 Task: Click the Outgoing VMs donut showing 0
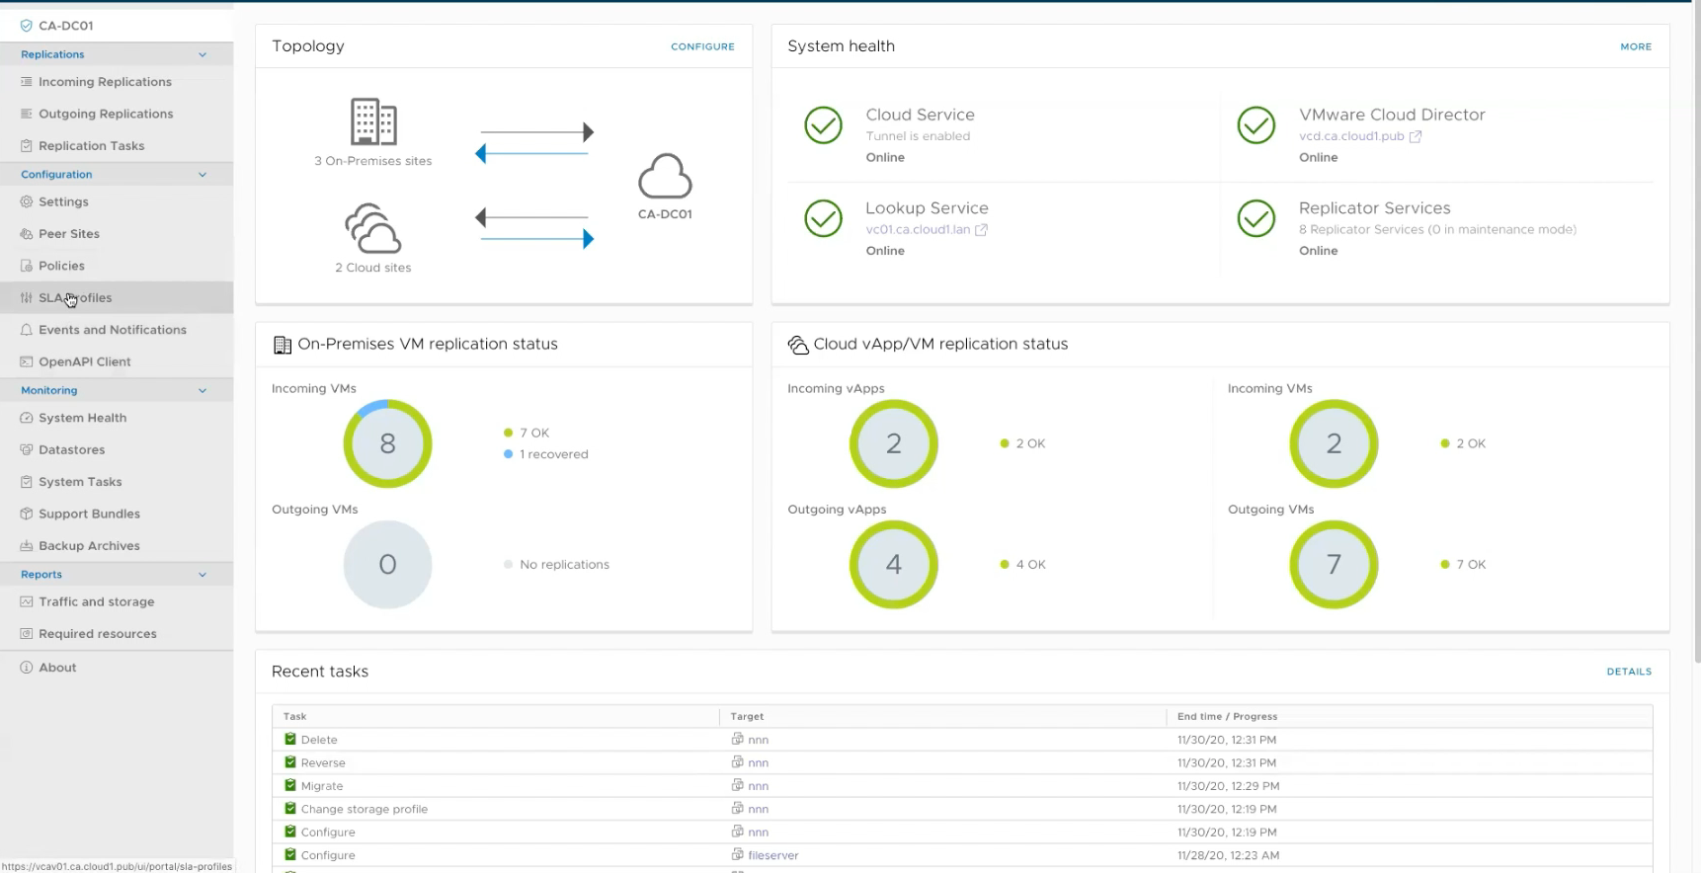pos(387,564)
